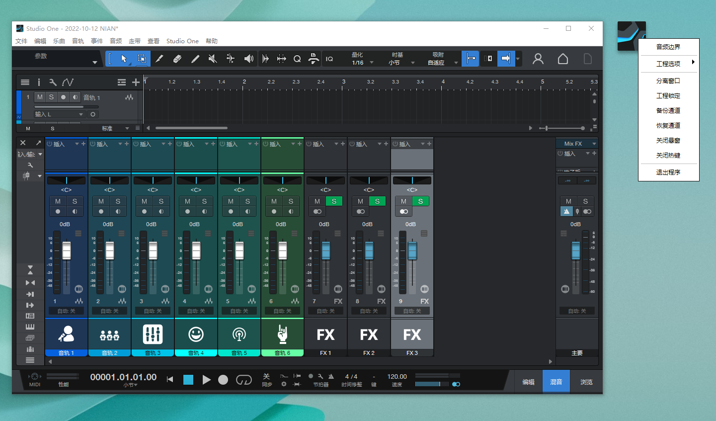Screen dimensions: 716x421
Task: Detach the mixer console arrow icon
Action: click(38, 143)
